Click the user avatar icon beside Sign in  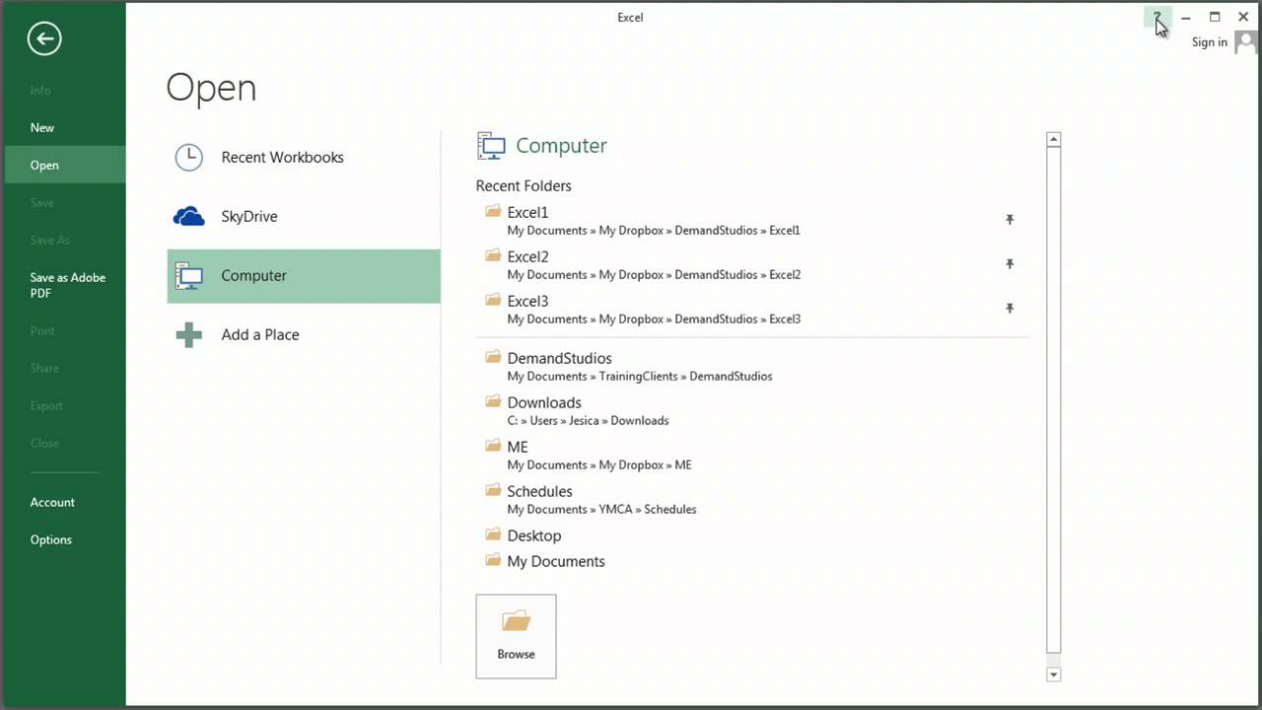click(x=1247, y=41)
